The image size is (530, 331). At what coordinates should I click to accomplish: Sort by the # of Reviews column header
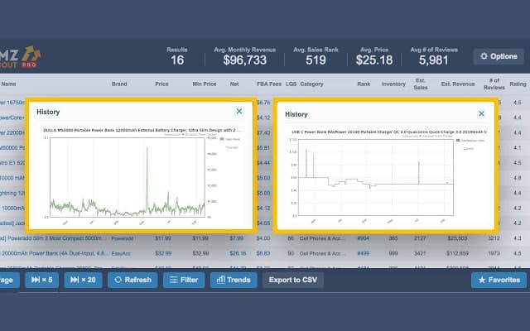(x=494, y=84)
